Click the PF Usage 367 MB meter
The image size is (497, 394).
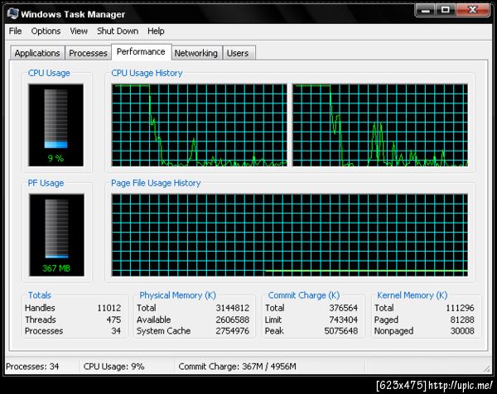click(56, 235)
